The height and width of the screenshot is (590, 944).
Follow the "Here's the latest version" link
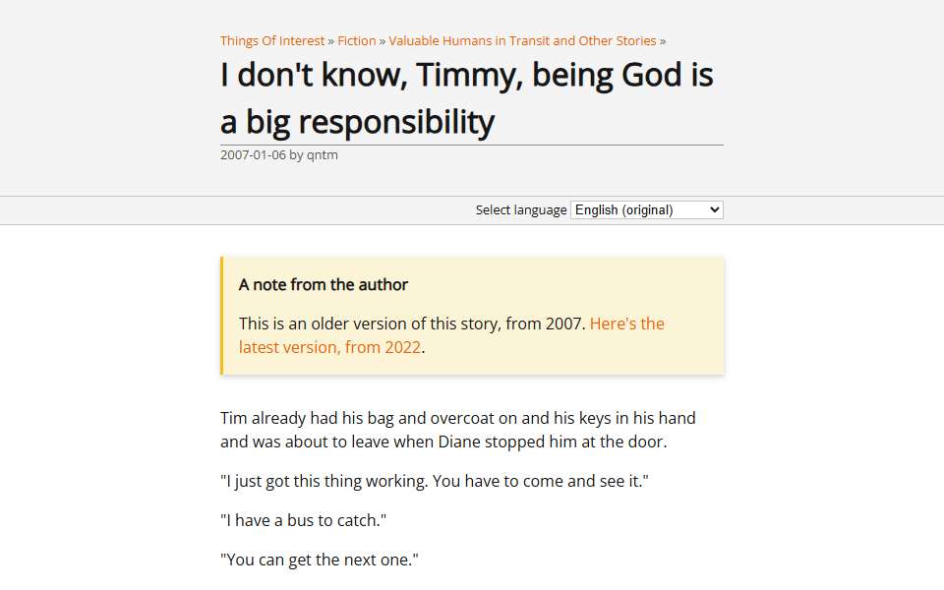(x=451, y=335)
